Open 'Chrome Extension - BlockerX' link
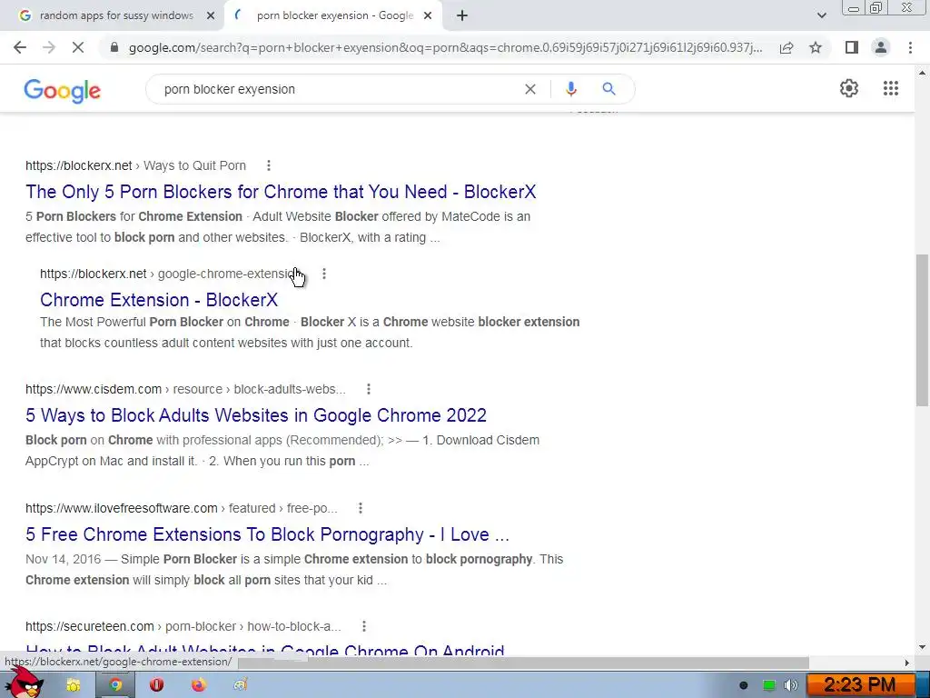Screen dimensions: 930x698 (159, 300)
